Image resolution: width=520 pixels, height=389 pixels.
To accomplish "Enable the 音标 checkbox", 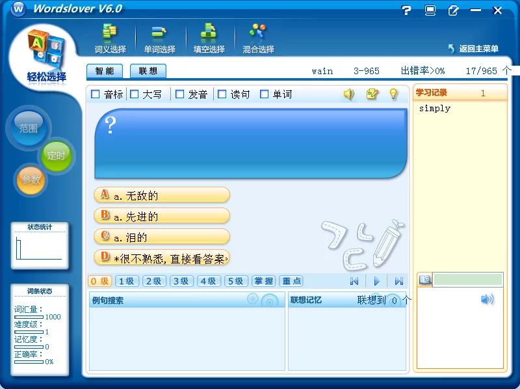I will [x=95, y=94].
